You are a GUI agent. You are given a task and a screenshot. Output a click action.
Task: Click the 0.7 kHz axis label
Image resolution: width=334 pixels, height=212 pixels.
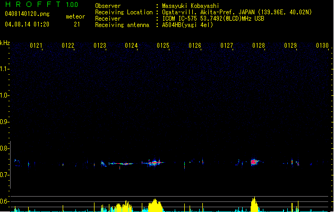[4, 175]
